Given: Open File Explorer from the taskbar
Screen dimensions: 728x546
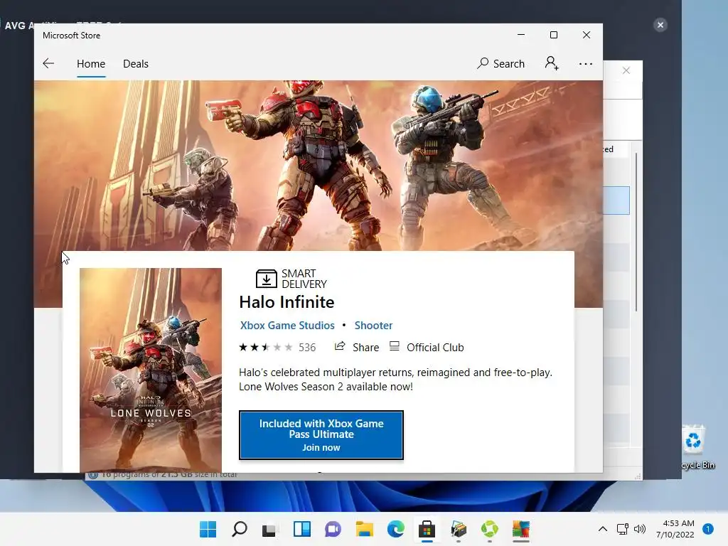Looking at the screenshot, I should point(365,529).
